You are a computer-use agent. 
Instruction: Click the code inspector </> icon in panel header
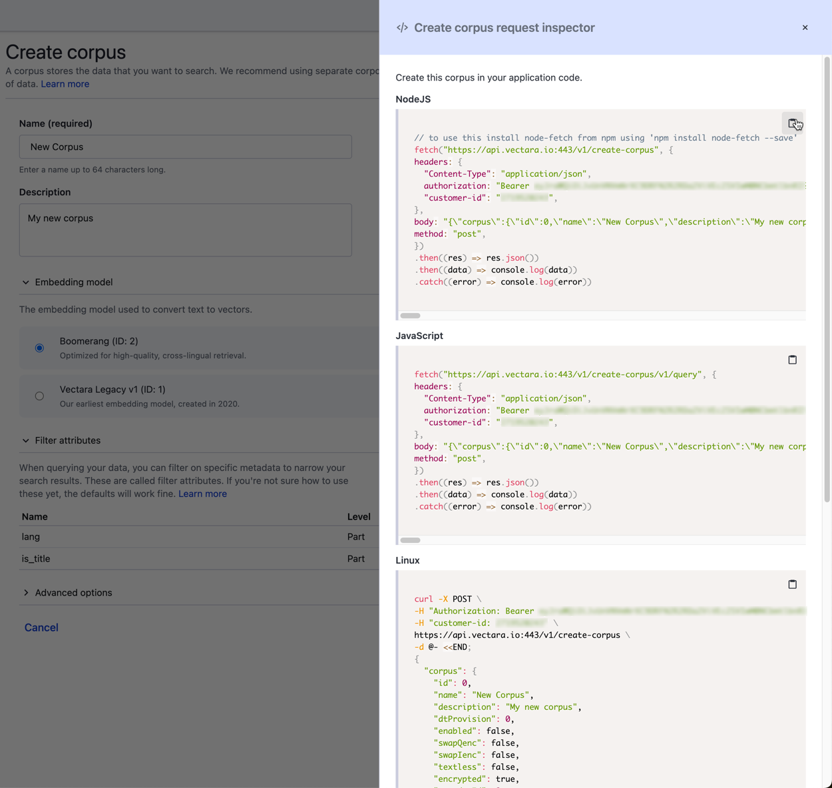pyautogui.click(x=401, y=27)
